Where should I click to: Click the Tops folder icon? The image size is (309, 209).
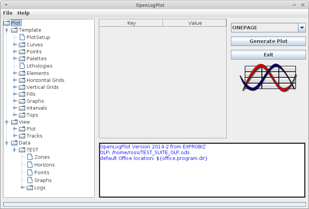click(22, 115)
